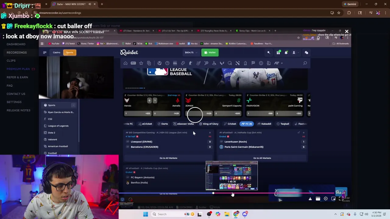Open the LIVE events icon

click(x=133, y=63)
